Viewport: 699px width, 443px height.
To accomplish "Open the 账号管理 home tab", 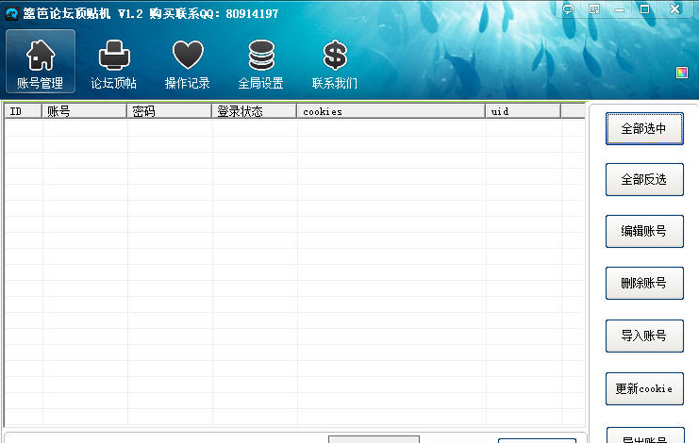I will pyautogui.click(x=41, y=61).
